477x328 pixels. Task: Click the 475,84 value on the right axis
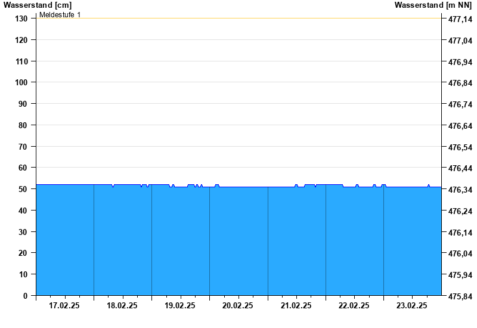[460, 296]
